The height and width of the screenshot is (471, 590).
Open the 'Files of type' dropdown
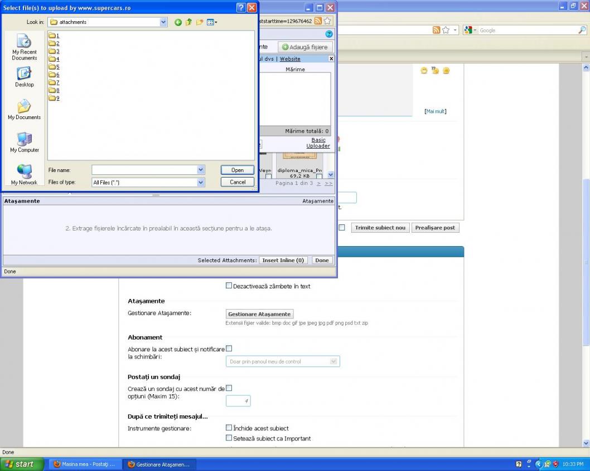tap(201, 182)
